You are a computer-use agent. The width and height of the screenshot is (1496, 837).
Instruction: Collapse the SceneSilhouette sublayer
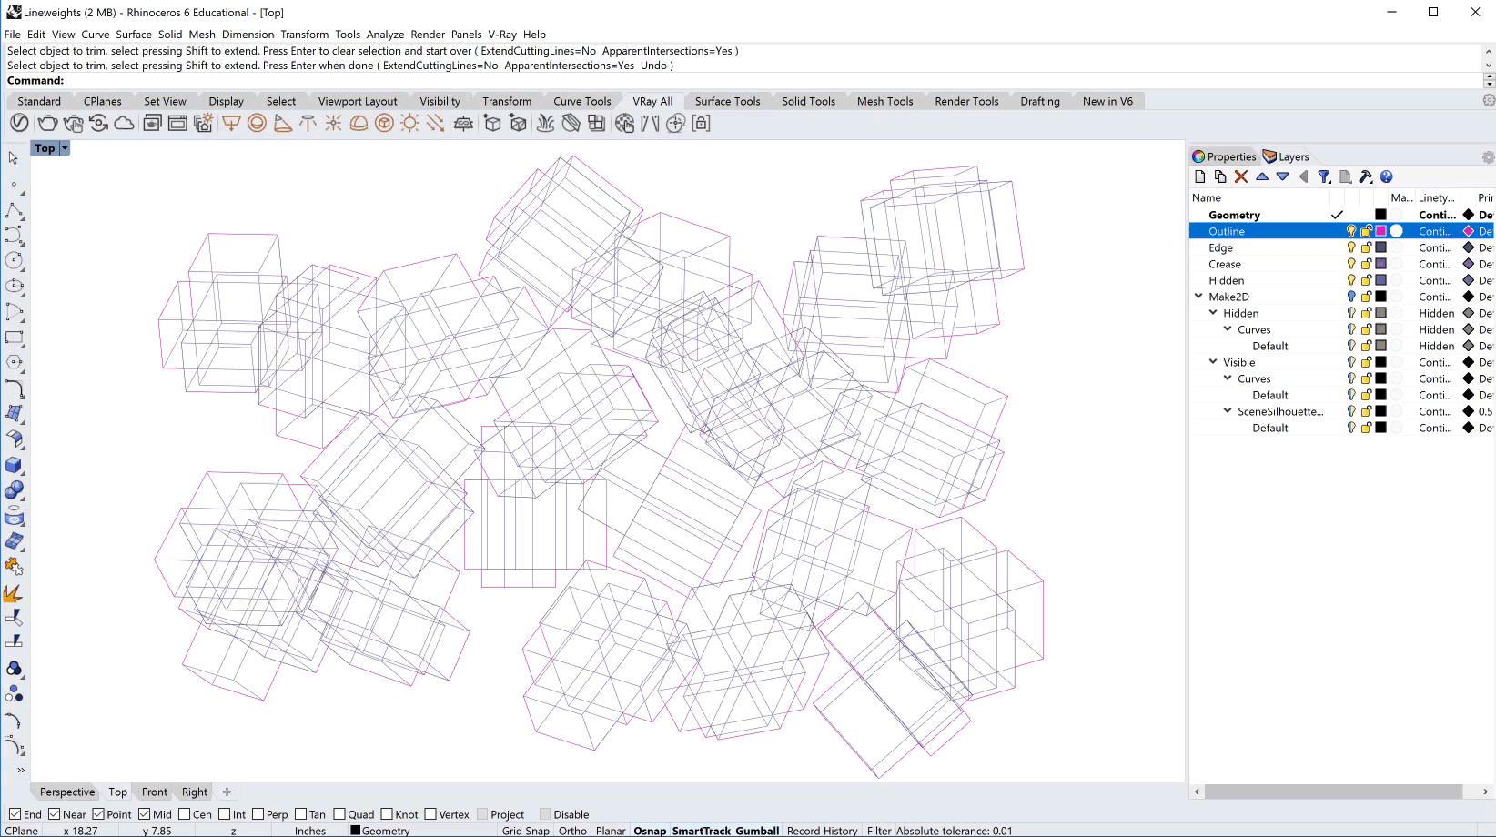pos(1228,411)
